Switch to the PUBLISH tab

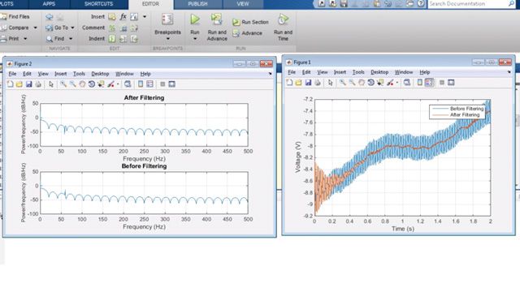[197, 4]
